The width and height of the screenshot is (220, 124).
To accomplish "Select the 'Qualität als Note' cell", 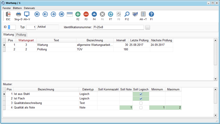I will pos(46,108).
